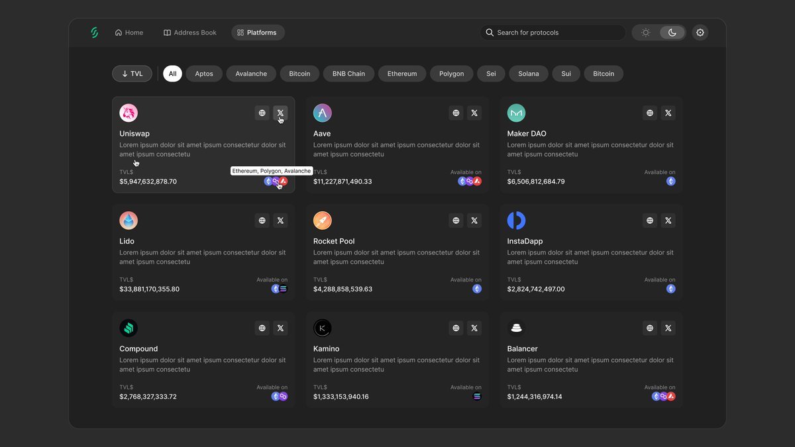The height and width of the screenshot is (447, 795).
Task: Open Maker DAO website globe icon
Action: click(x=650, y=113)
